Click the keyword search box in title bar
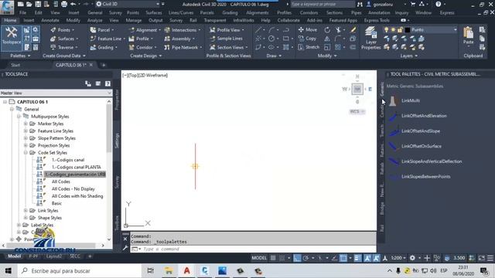495x278 pixels. [x=322, y=4]
